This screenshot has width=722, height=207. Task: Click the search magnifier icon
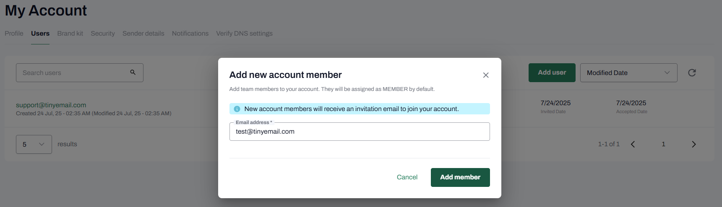click(133, 72)
